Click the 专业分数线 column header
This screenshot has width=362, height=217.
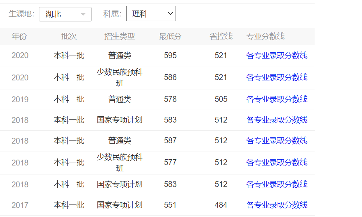(266, 36)
